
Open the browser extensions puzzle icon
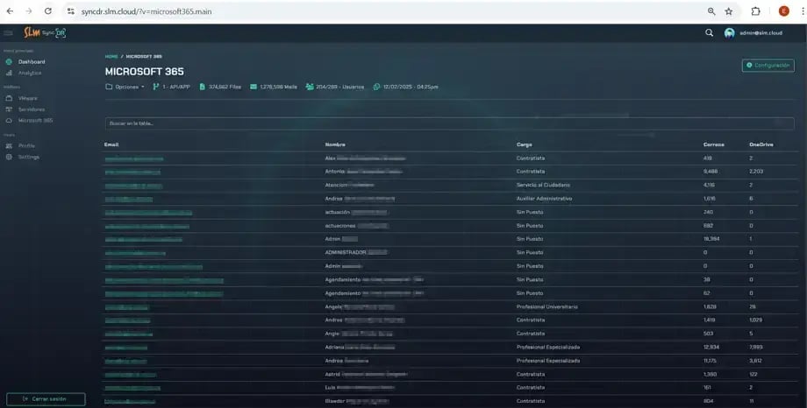755,11
